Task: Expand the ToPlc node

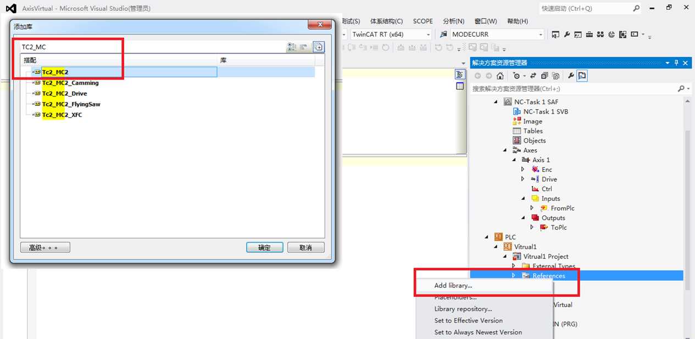Action: [x=532, y=227]
